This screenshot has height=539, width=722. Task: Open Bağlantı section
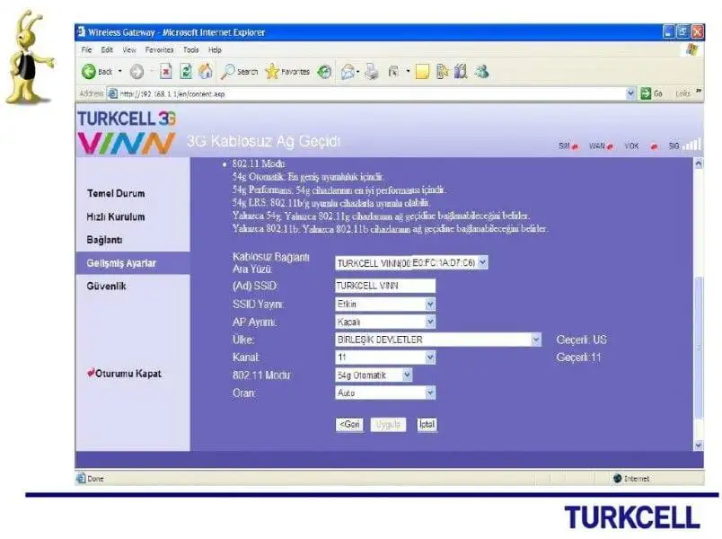click(104, 240)
